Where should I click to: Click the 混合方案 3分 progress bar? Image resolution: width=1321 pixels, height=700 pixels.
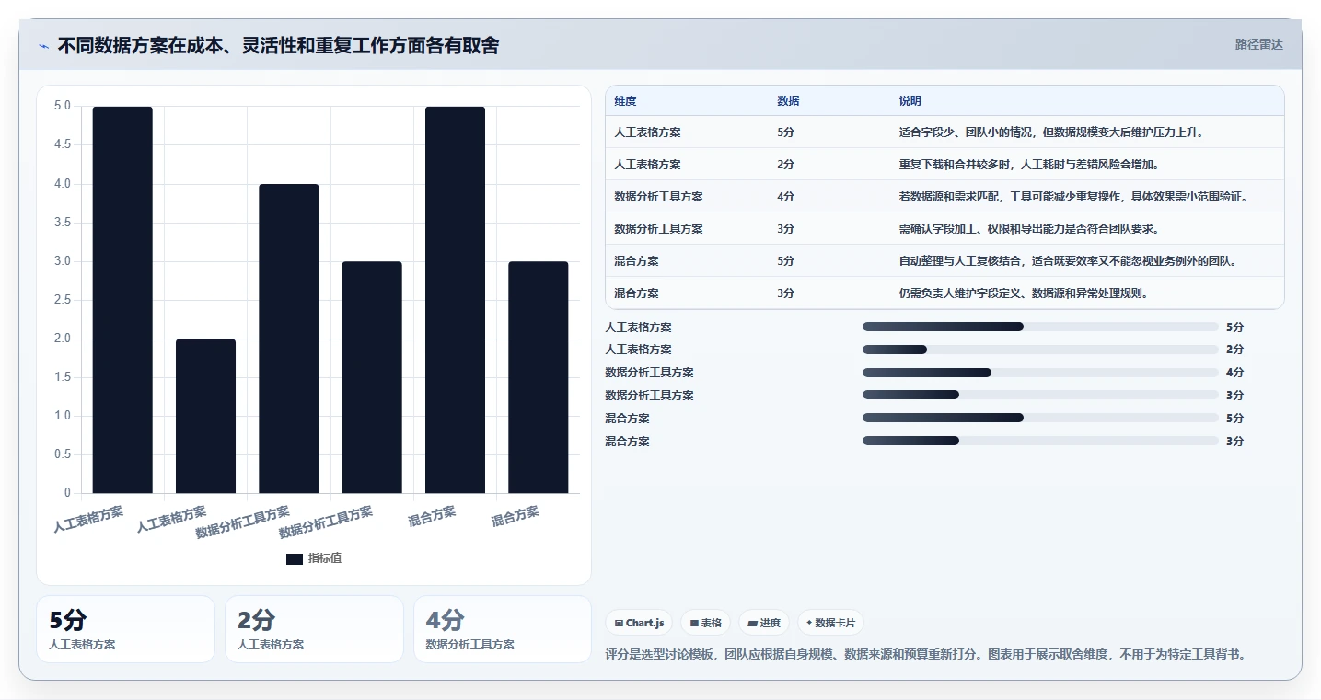1040,441
